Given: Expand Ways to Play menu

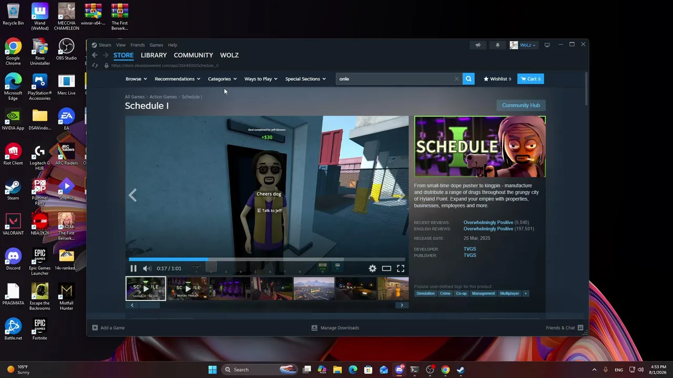Looking at the screenshot, I should click(260, 79).
